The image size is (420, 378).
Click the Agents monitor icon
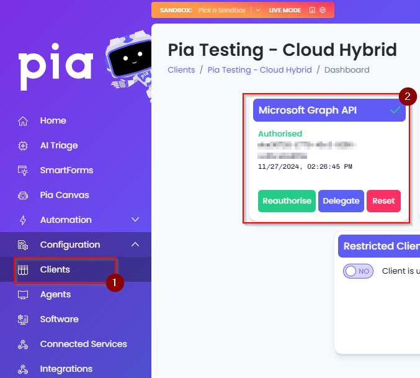point(23,295)
